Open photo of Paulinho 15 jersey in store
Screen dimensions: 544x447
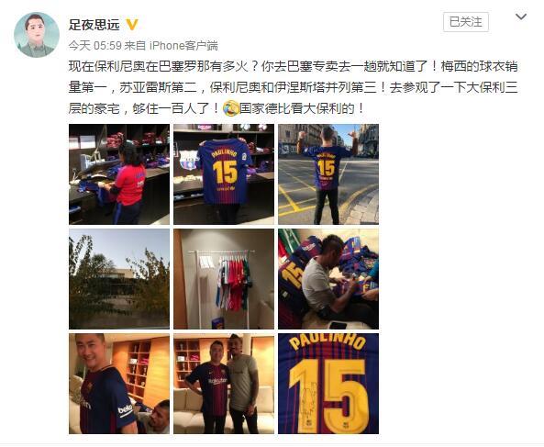(x=224, y=174)
